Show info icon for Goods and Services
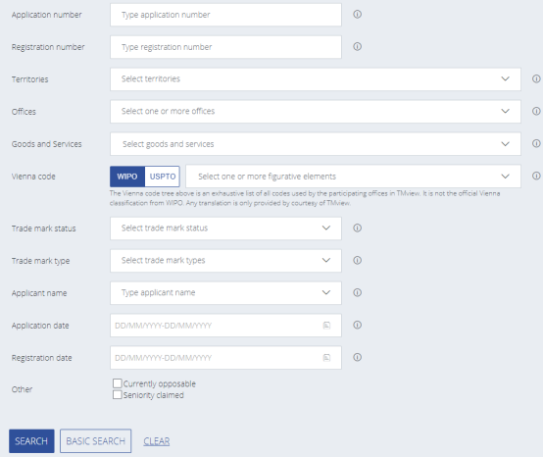Image resolution: width=543 pixels, height=457 pixels. 536,143
